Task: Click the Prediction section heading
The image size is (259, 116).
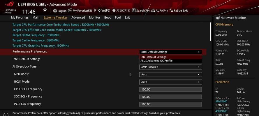Action: pos(222,82)
